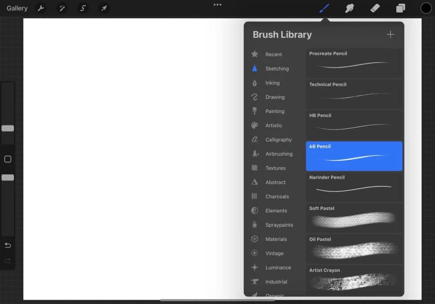Open the Drawing brush set
The height and width of the screenshot is (304, 435).
click(x=274, y=97)
